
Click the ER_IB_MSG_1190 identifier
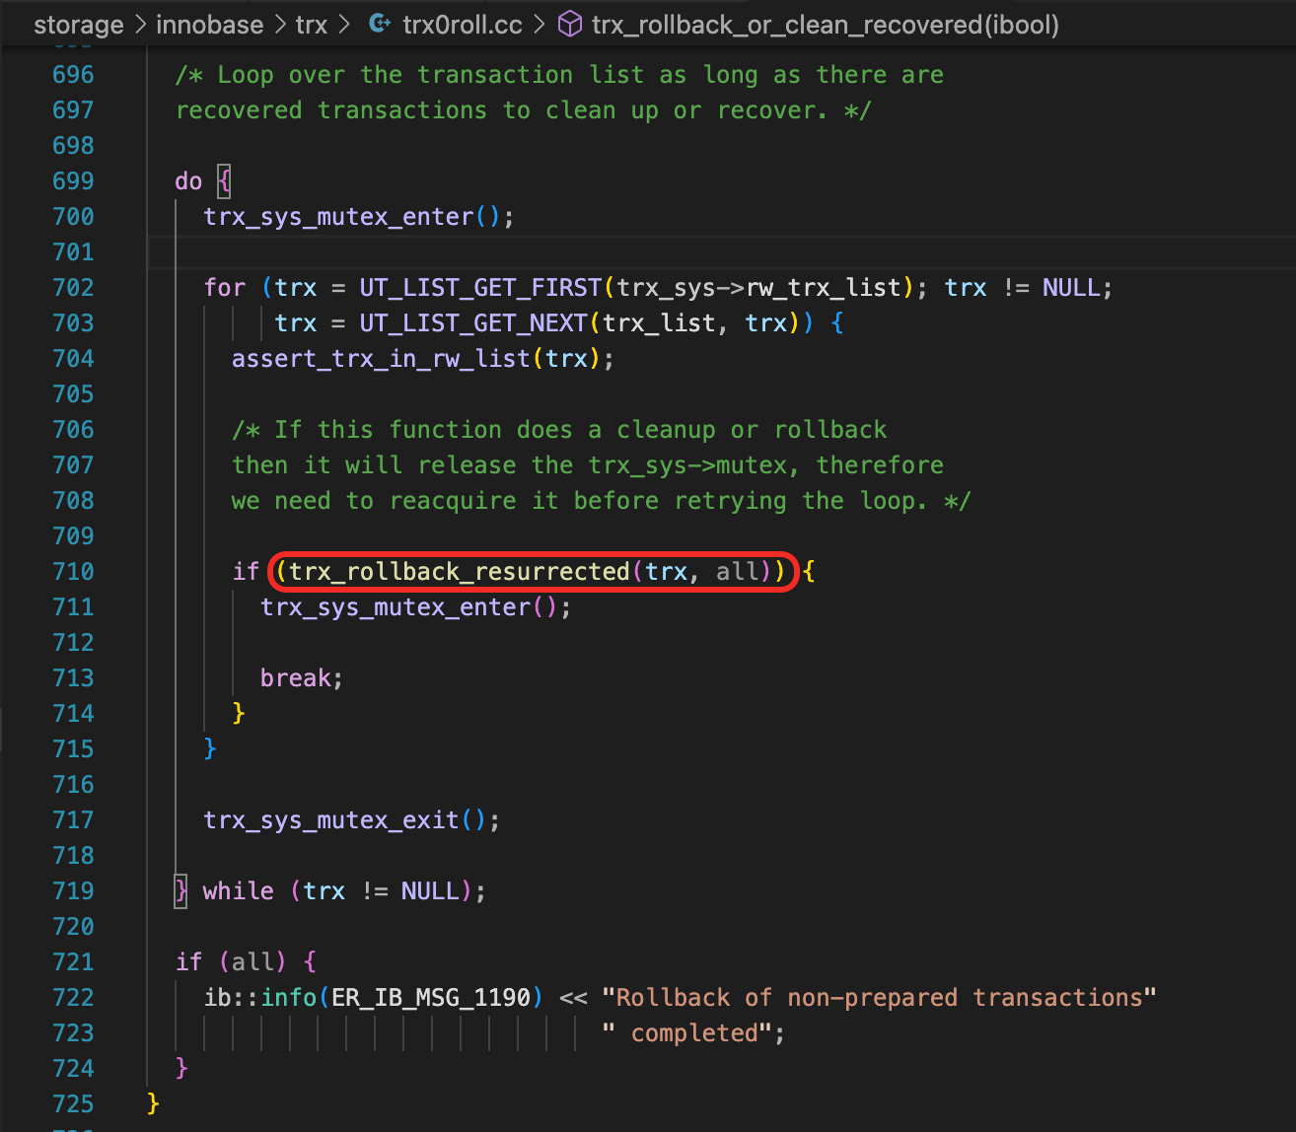(x=431, y=998)
